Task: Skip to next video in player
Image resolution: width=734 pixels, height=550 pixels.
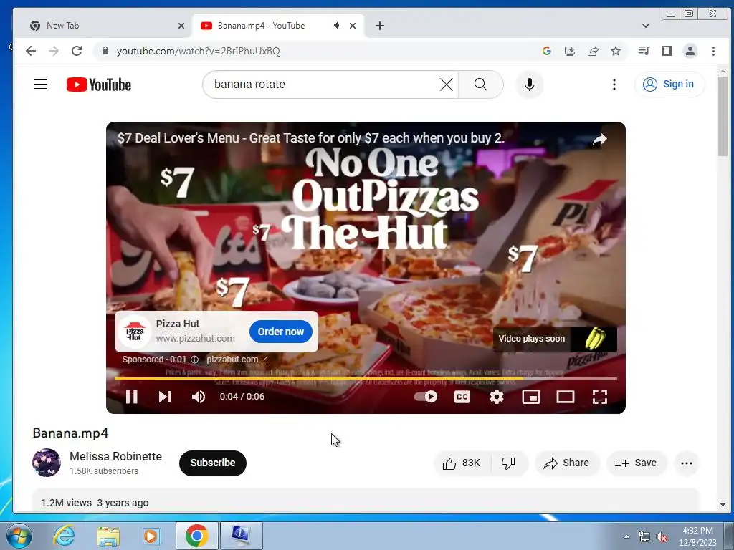Action: [x=164, y=397]
